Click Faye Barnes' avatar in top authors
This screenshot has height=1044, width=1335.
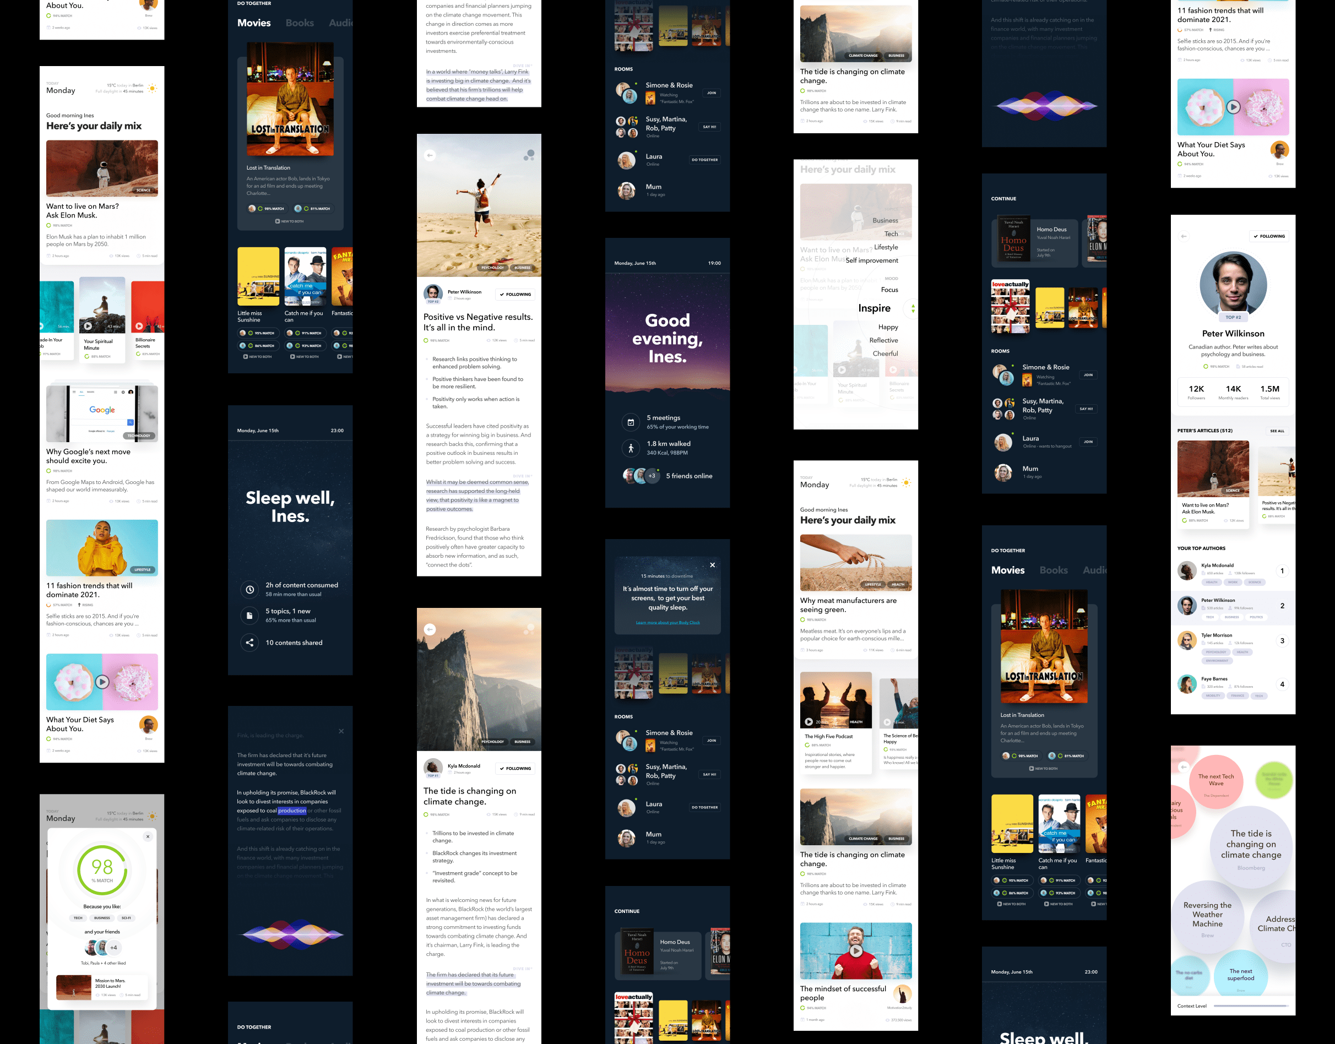pos(1187,684)
